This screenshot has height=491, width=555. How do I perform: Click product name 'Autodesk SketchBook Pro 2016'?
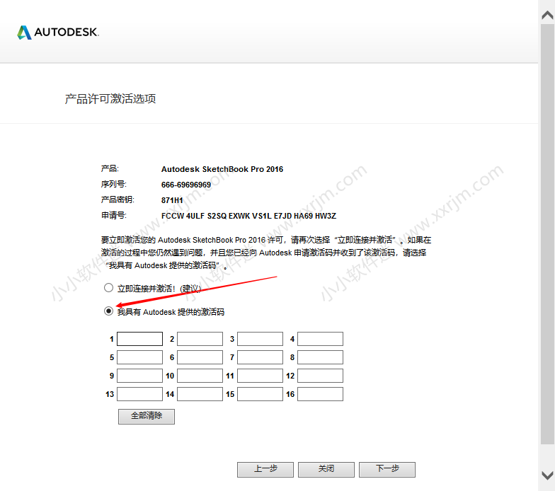pyautogui.click(x=222, y=169)
